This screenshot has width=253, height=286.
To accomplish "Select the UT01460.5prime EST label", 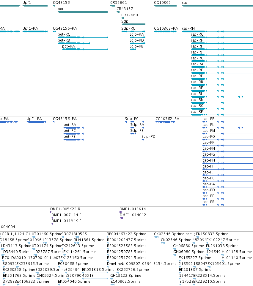I will pos(47,234).
